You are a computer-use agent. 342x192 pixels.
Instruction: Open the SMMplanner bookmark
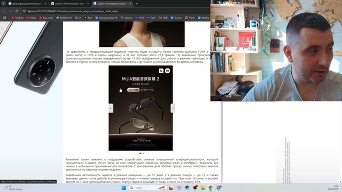pyautogui.click(x=64, y=18)
